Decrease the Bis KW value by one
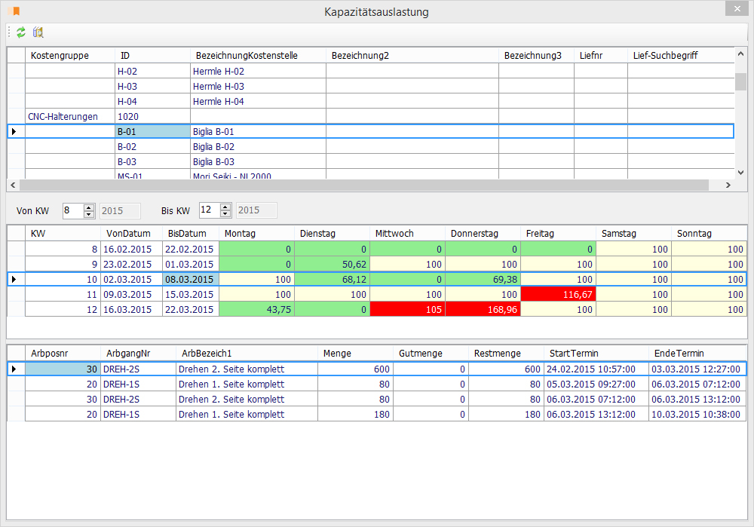754x527 pixels. click(225, 214)
